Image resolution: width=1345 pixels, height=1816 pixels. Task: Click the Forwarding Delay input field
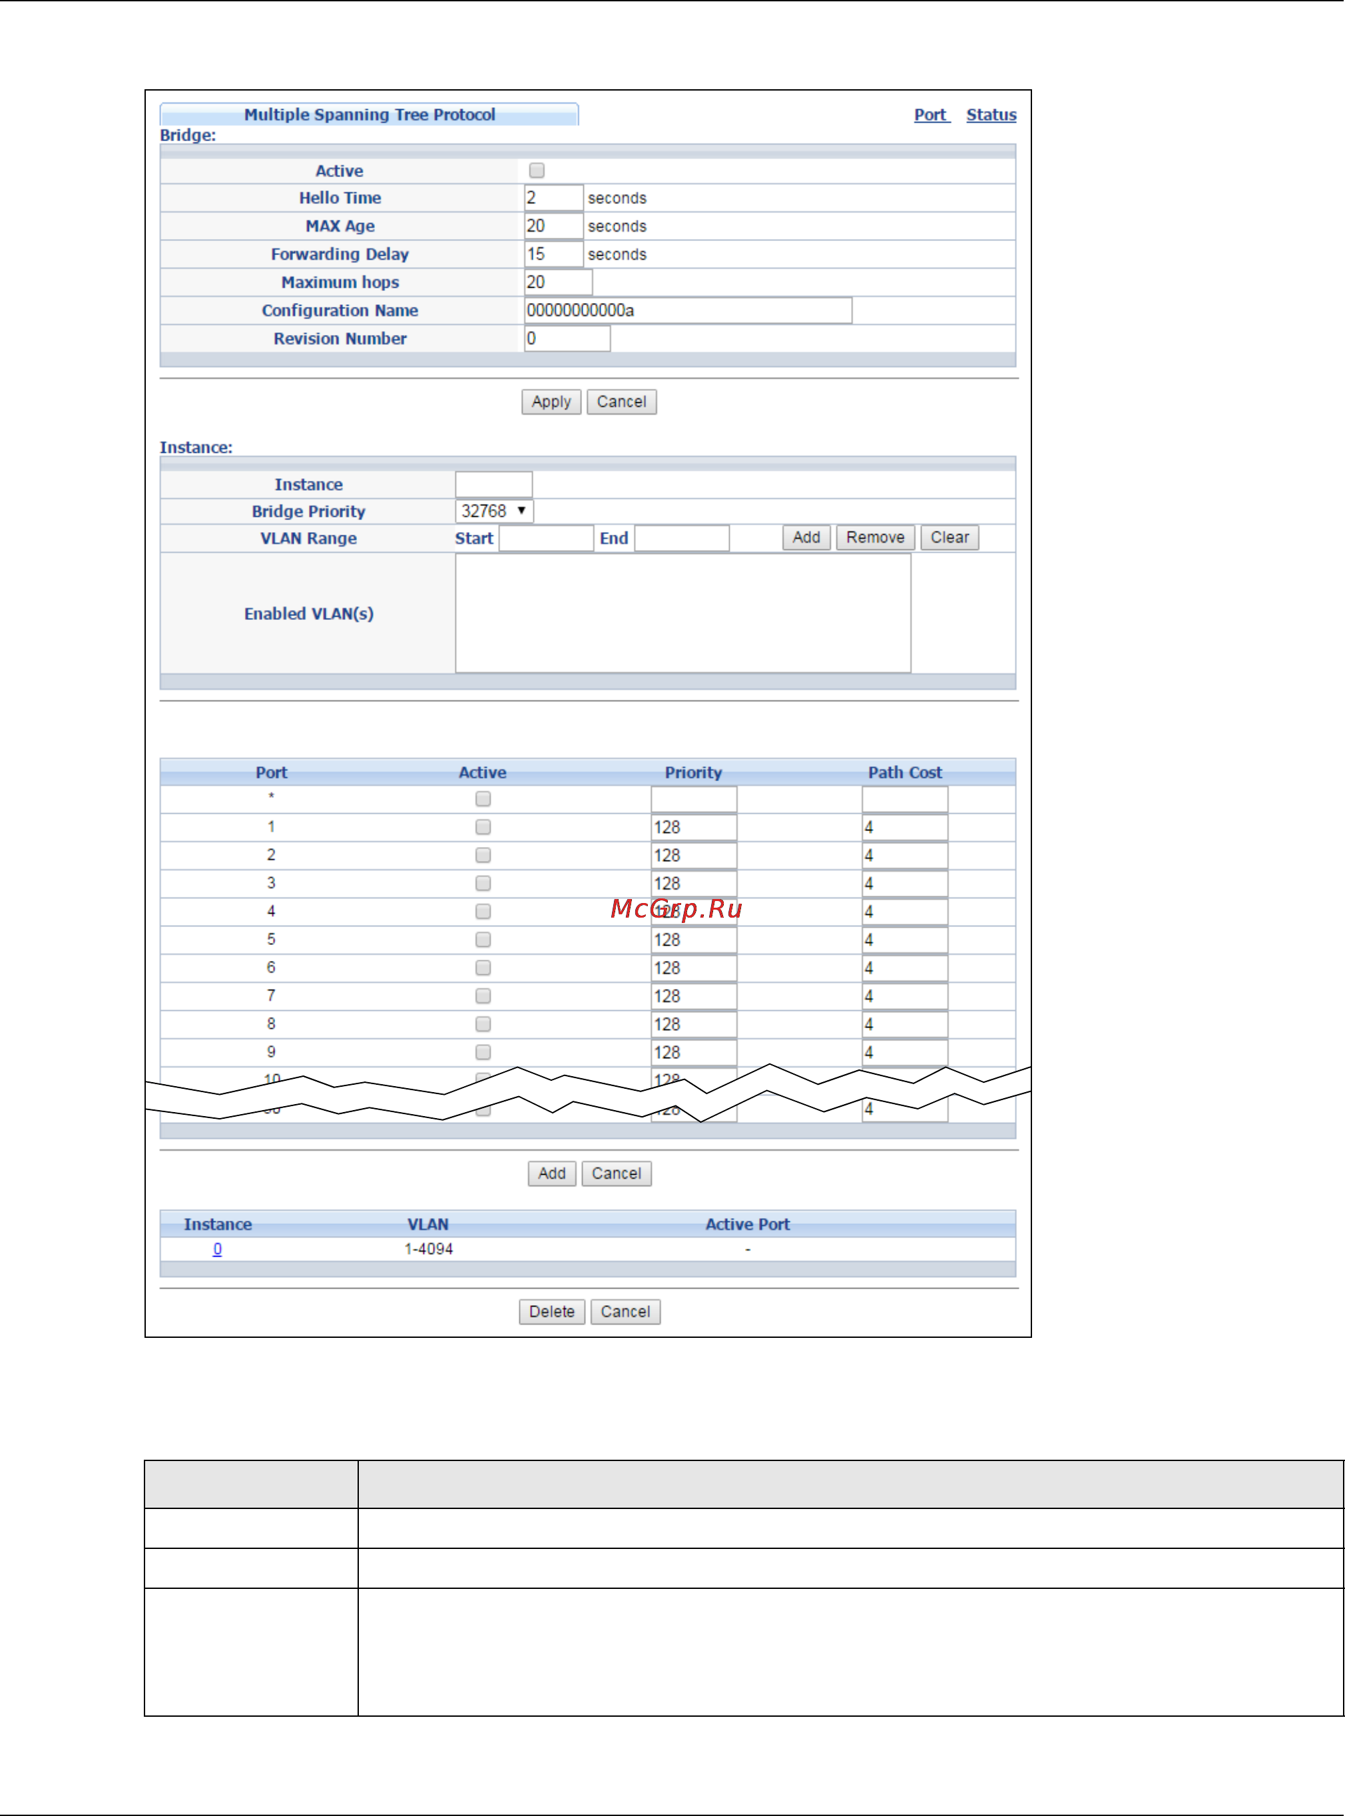[553, 254]
